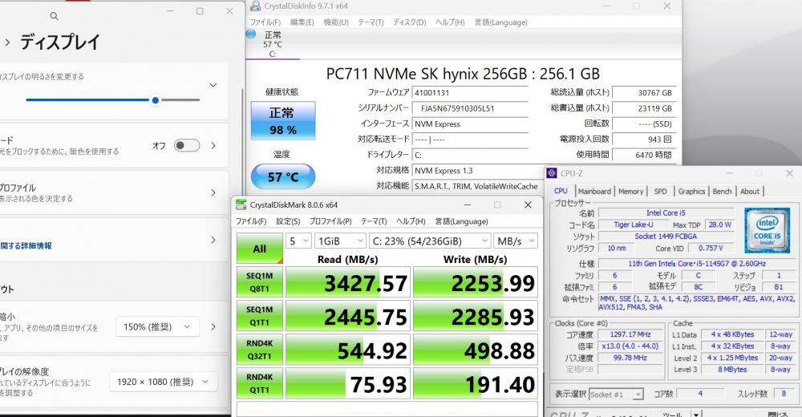
Task: Open the night light settings chevron
Action: (x=213, y=146)
